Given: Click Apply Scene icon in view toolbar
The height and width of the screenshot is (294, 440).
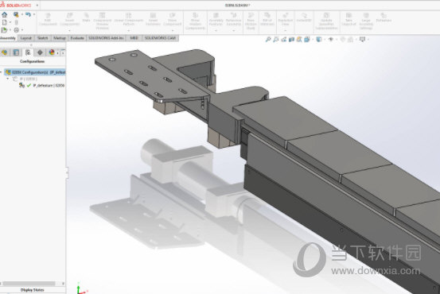Looking at the screenshot, I should pos(350,40).
